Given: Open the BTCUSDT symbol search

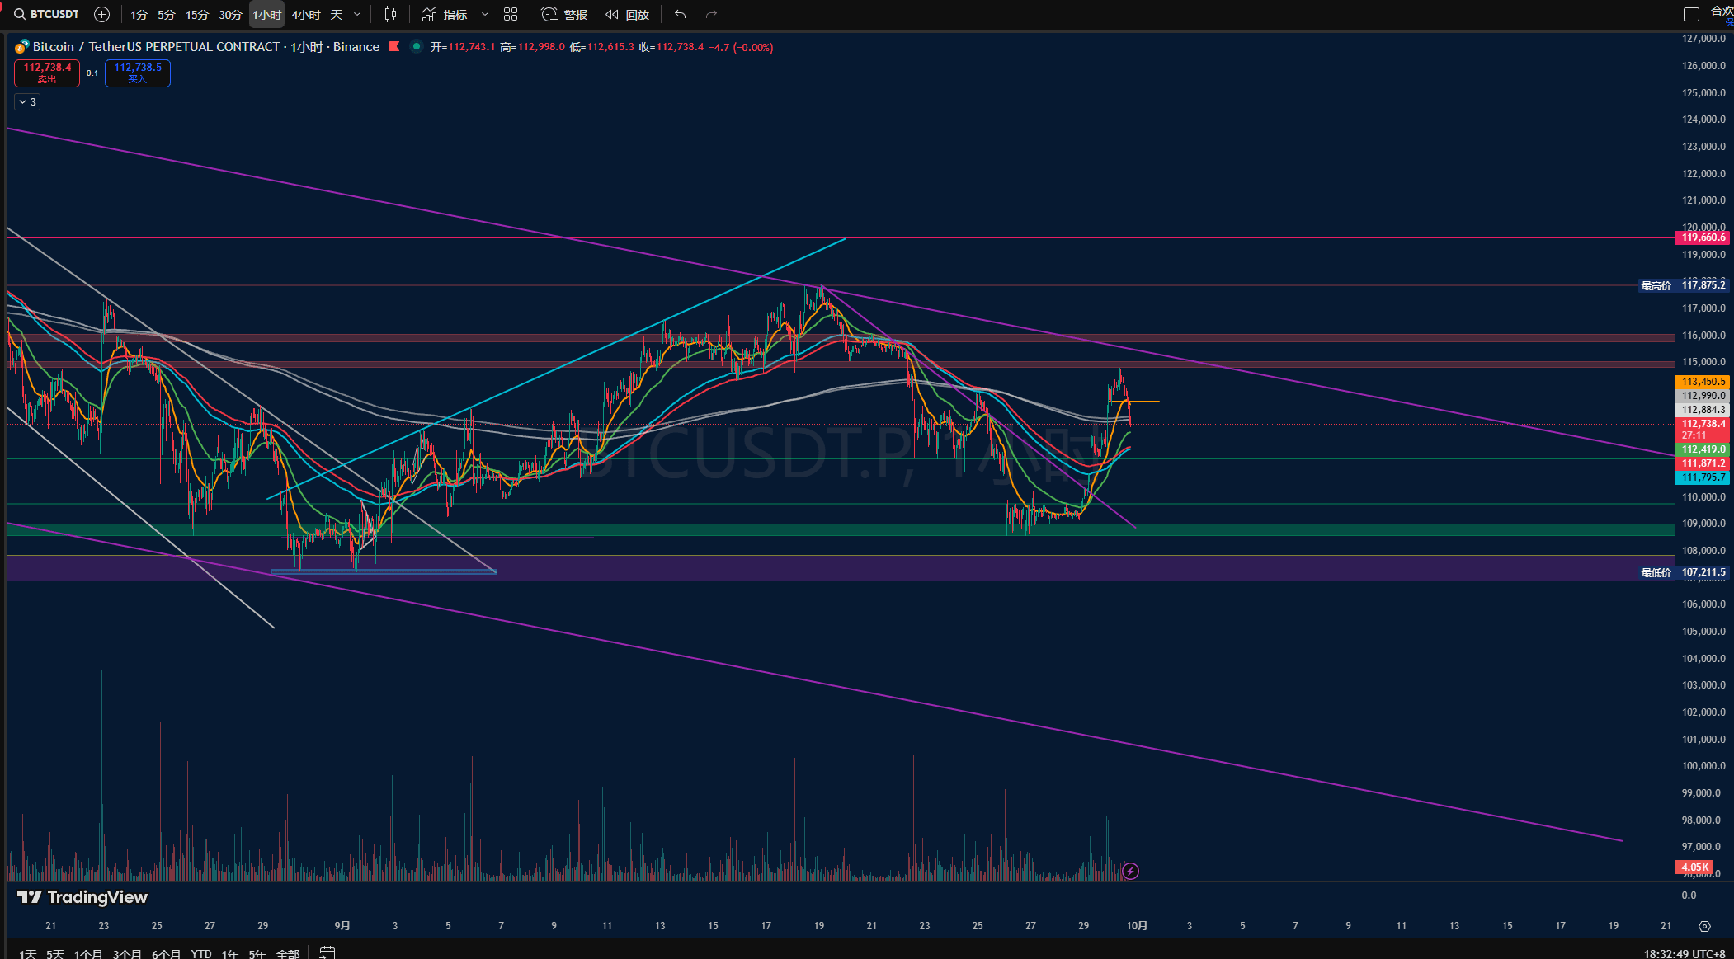Looking at the screenshot, I should click(x=47, y=14).
